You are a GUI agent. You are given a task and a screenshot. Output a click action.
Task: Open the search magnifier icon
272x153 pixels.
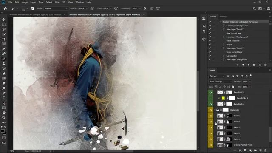(x=254, y=8)
